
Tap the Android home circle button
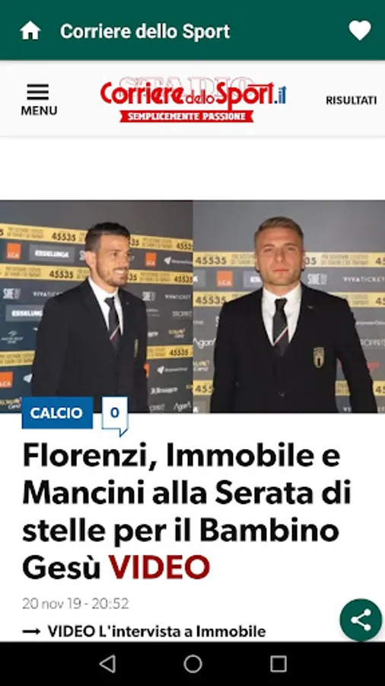click(193, 664)
